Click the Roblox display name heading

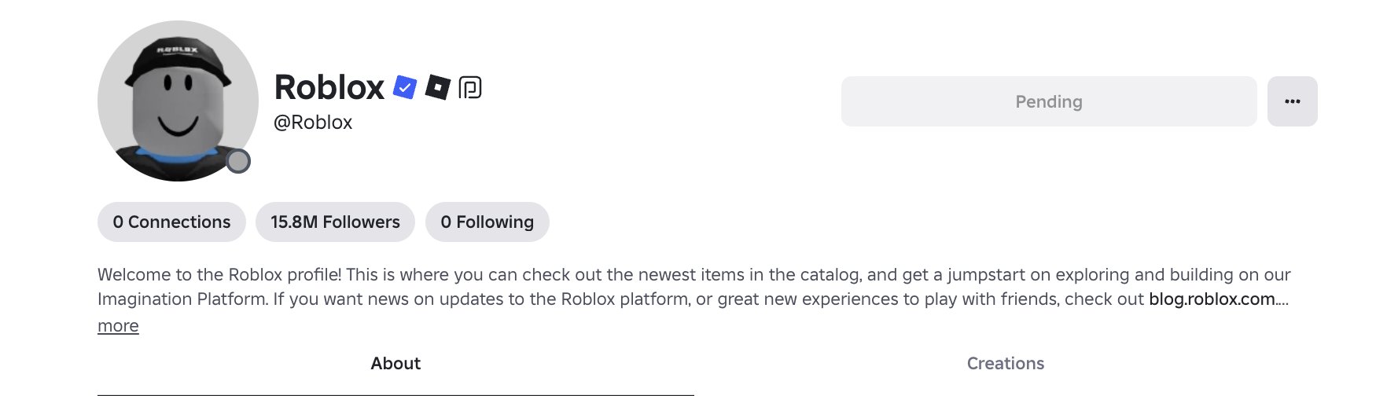pyautogui.click(x=329, y=87)
